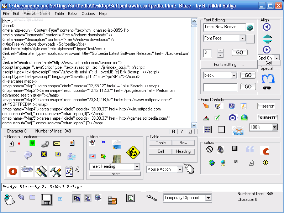284x213 pixels.
Task: Click the GO button next to font size
Action: 240,52
